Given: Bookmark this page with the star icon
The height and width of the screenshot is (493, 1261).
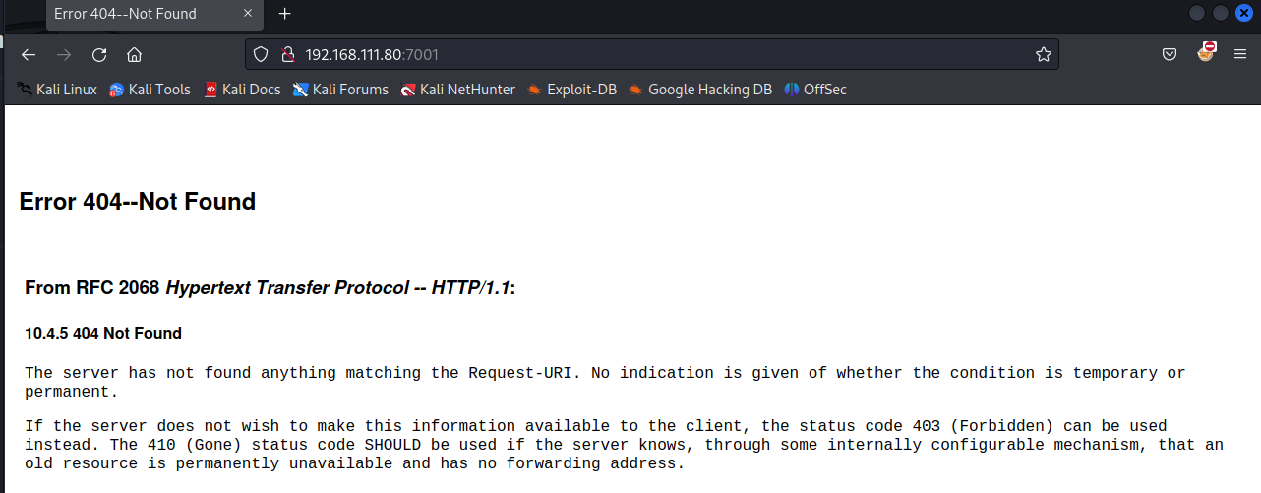Looking at the screenshot, I should [1043, 54].
